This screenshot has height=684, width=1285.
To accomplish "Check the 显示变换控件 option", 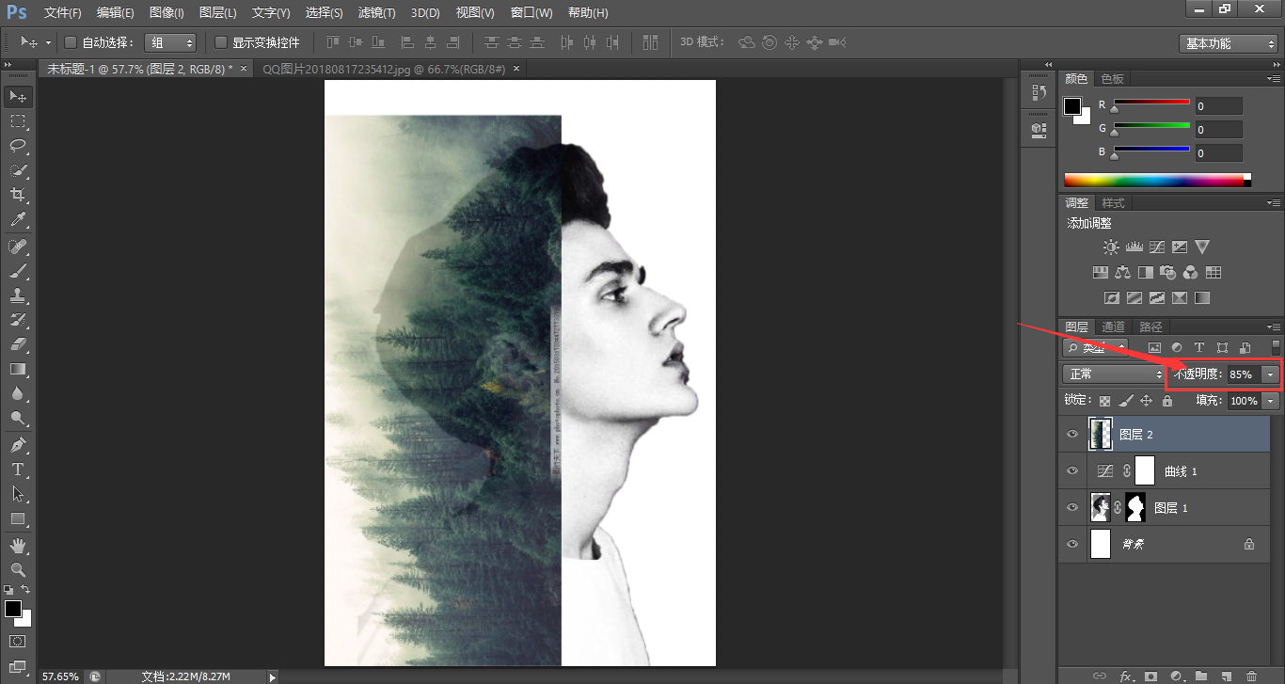I will (x=221, y=42).
